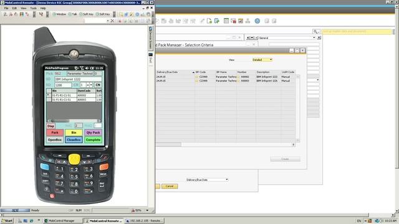
Task: Click the red power key on device keypad
Action: point(52,196)
